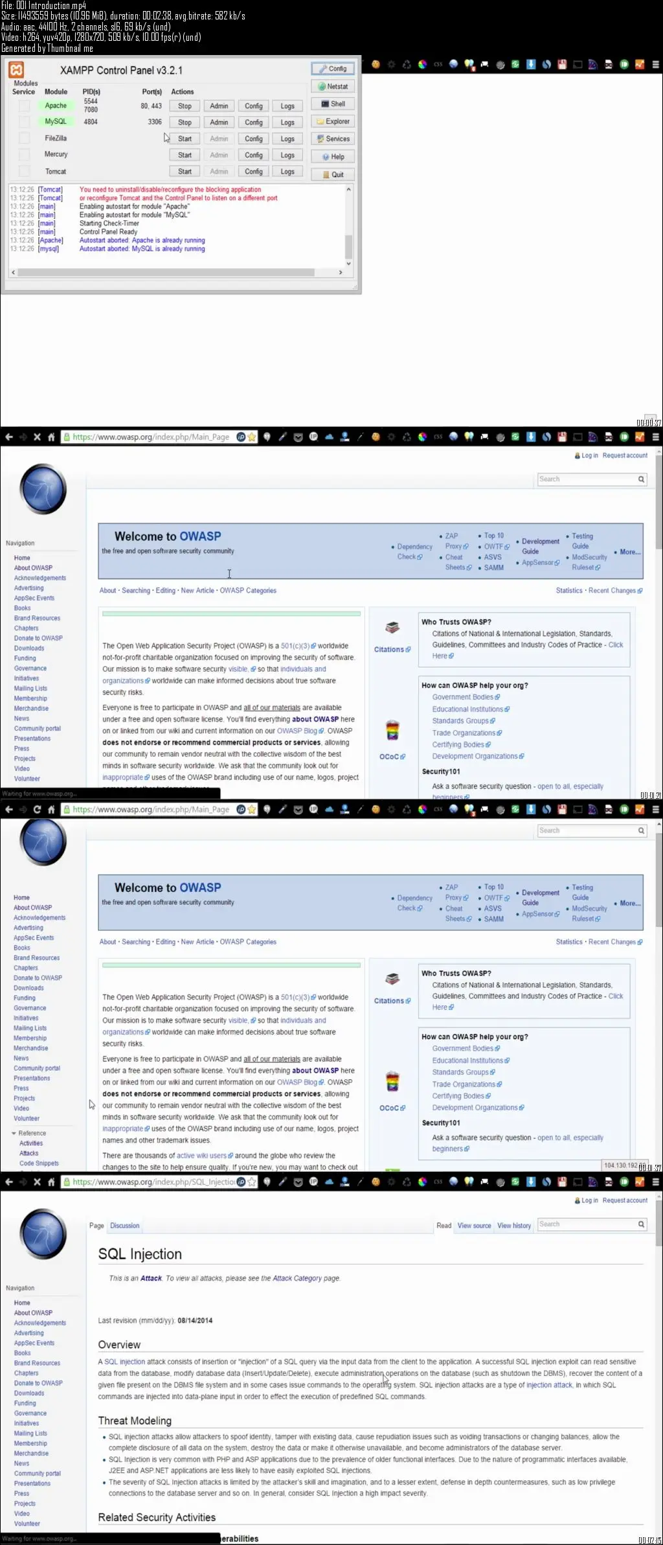Click the last revision date 08/14/2014
The width and height of the screenshot is (663, 1545).
coord(195,1320)
